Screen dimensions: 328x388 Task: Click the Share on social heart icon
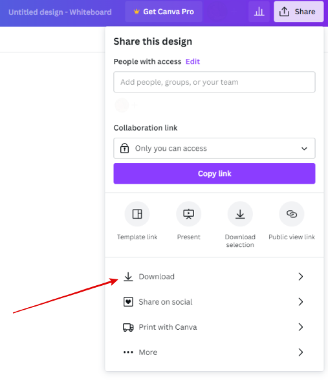(x=128, y=302)
